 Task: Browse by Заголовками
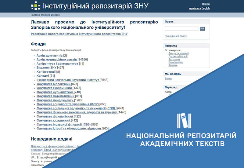click(x=176, y=62)
